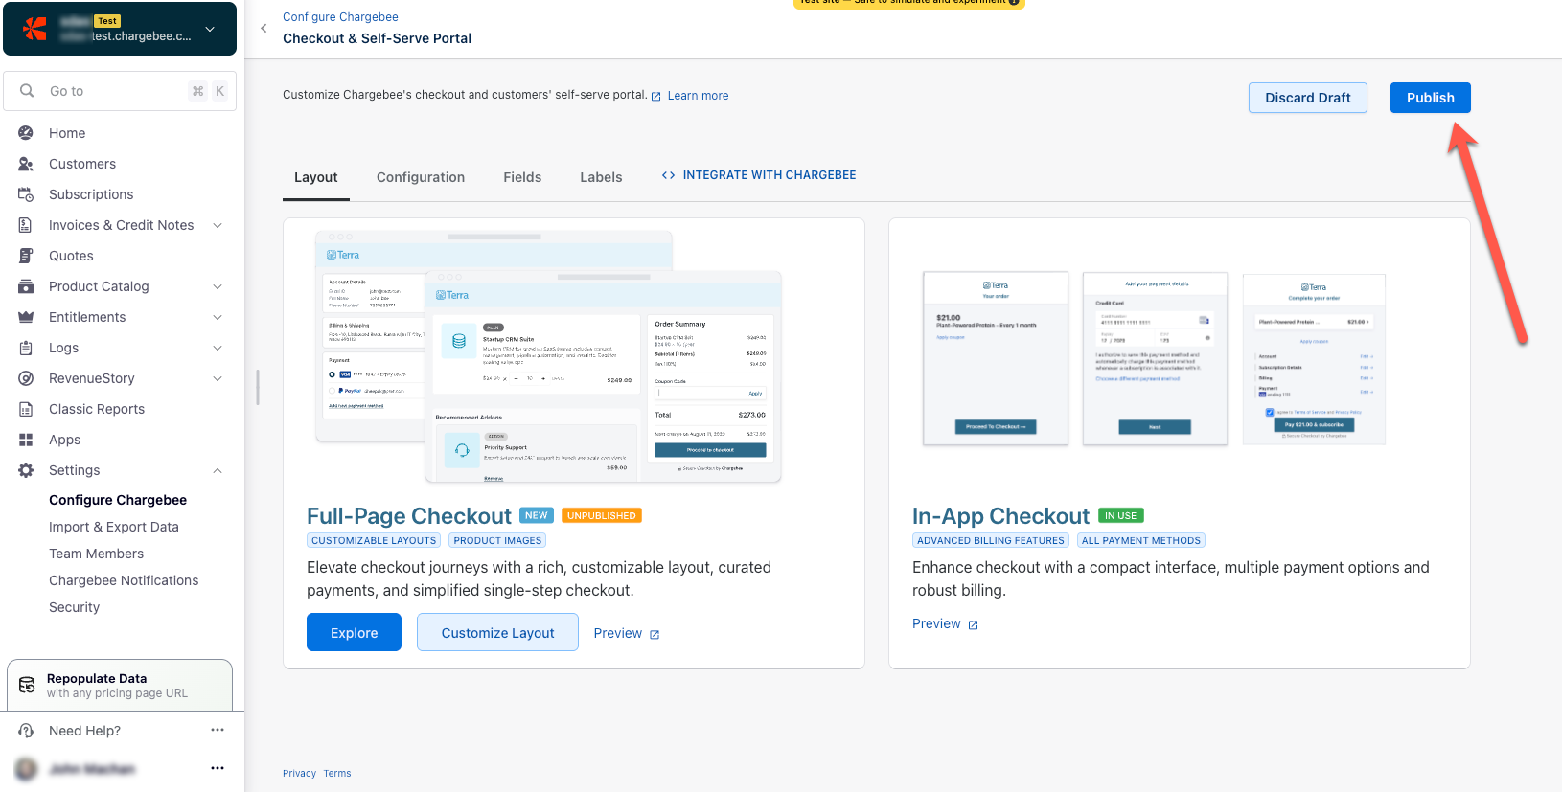The width and height of the screenshot is (1562, 792).
Task: Open Customers via its sidebar icon
Action: pos(26,164)
